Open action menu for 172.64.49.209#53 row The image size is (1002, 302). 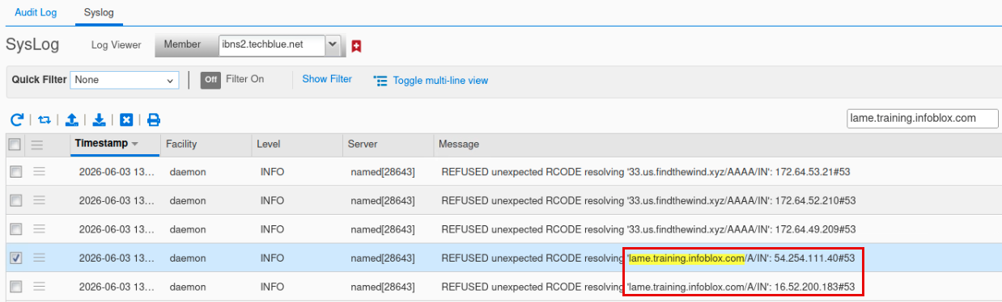click(x=39, y=229)
